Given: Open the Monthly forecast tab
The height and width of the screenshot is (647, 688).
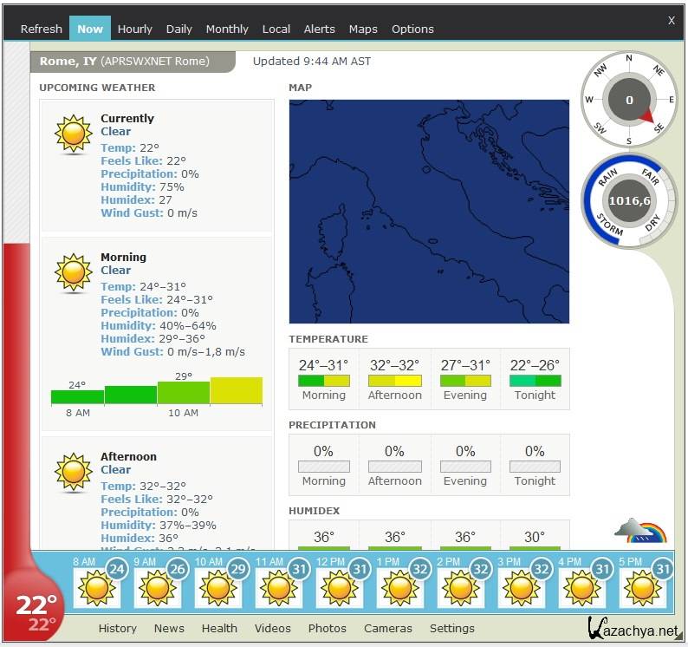Looking at the screenshot, I should (227, 29).
